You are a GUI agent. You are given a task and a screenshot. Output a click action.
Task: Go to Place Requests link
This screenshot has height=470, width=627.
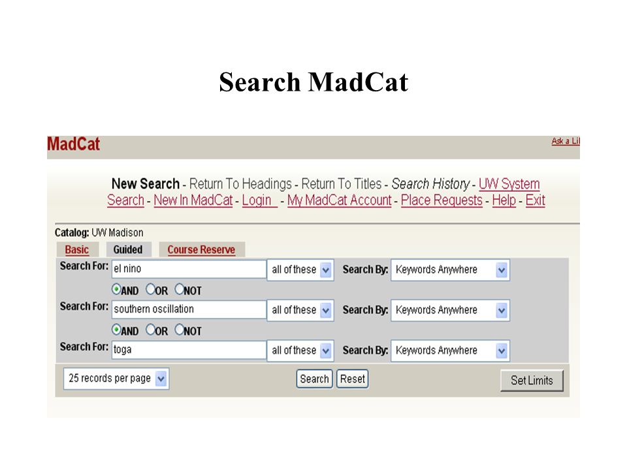point(442,200)
